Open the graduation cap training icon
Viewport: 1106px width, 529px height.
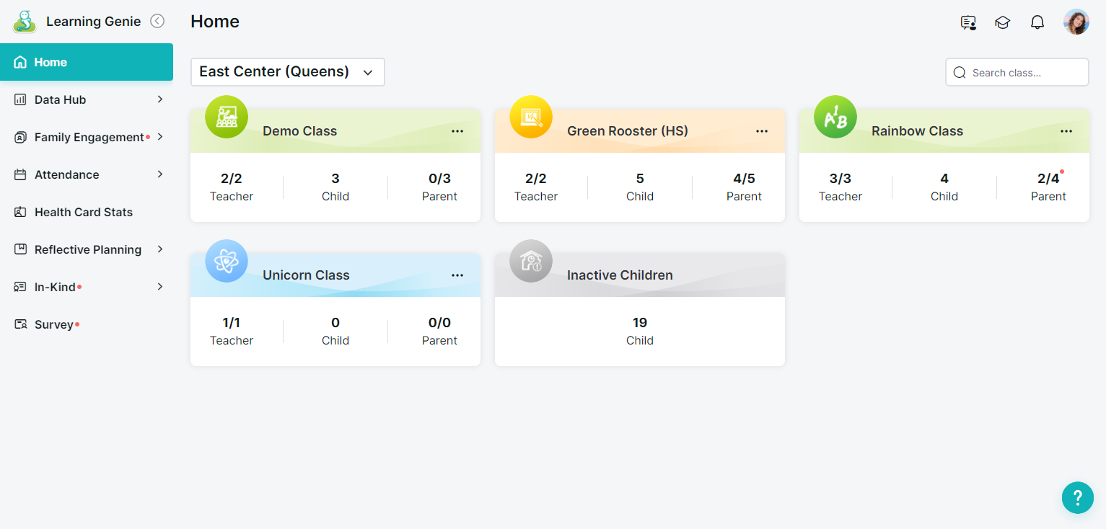(1002, 22)
